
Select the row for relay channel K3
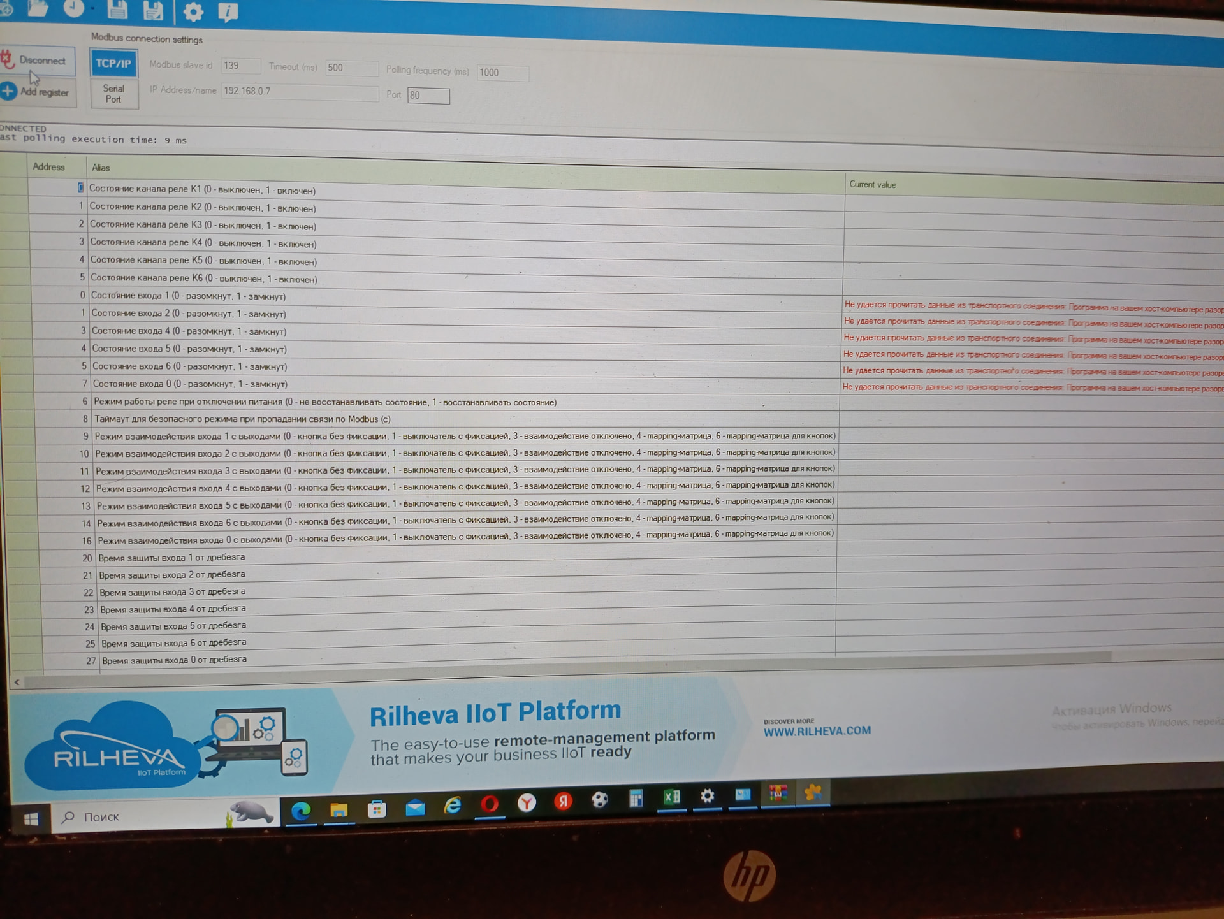point(202,225)
